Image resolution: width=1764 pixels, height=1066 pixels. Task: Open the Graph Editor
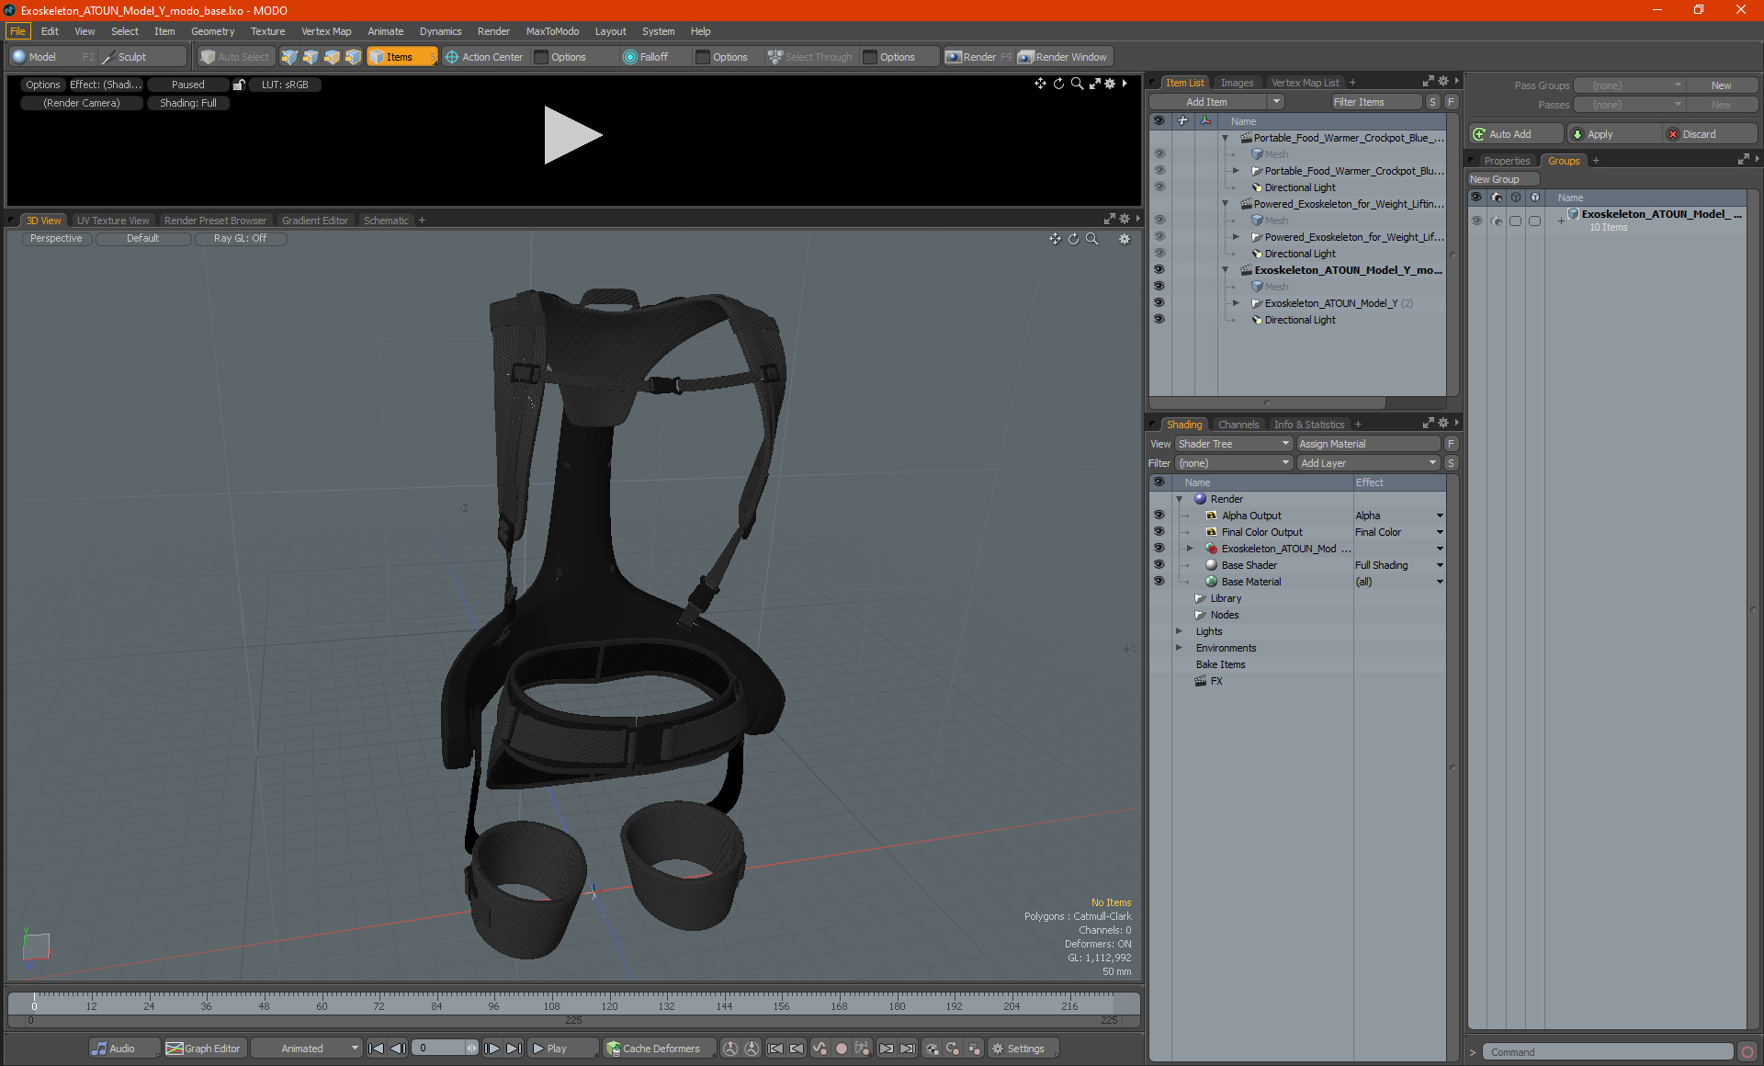(203, 1049)
